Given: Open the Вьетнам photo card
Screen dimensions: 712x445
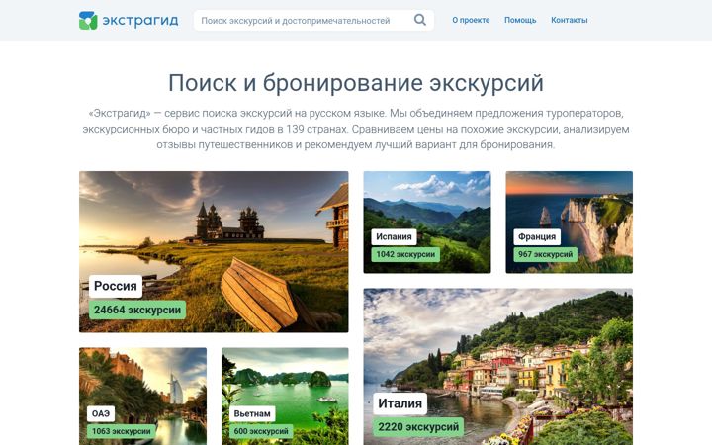Looking at the screenshot, I should click(285, 397).
